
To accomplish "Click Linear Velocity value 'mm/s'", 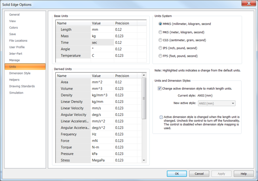I will coord(102,108).
